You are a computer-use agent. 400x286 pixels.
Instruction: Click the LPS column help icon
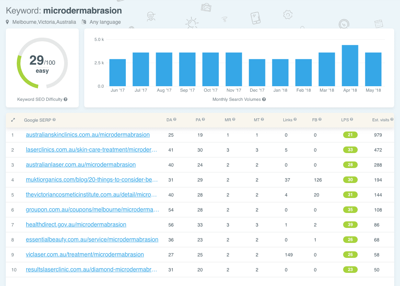click(x=352, y=119)
